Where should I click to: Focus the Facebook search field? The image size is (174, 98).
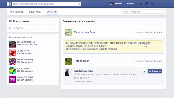(x=45, y=4)
